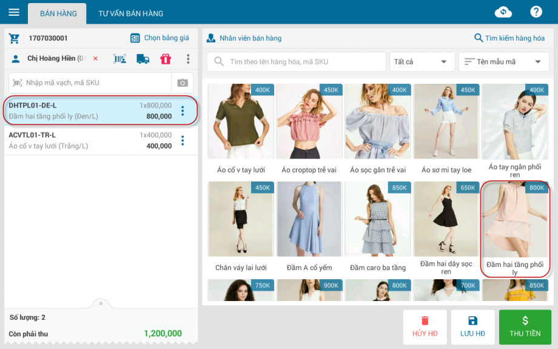Image resolution: width=558 pixels, height=349 pixels.
Task: Click Chọn bảng giá link
Action: (166, 38)
